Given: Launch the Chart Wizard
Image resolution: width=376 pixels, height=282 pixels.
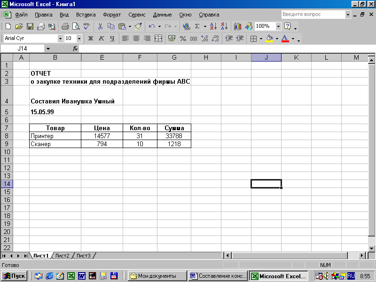Looking at the screenshot, I should click(237, 26).
